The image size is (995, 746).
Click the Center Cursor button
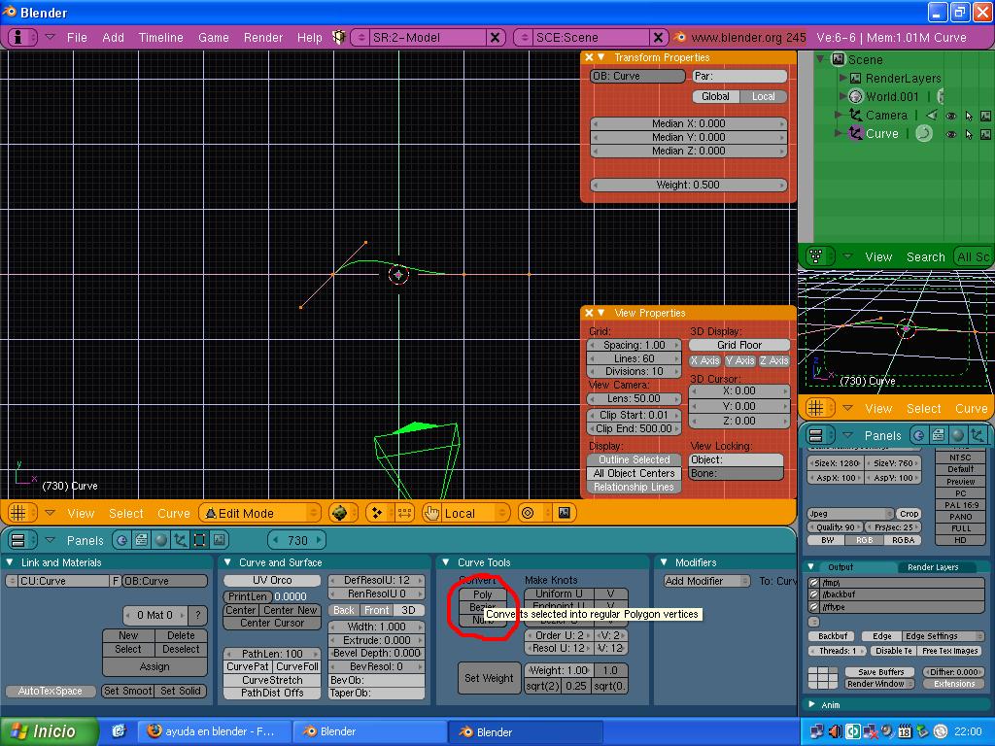coord(272,623)
